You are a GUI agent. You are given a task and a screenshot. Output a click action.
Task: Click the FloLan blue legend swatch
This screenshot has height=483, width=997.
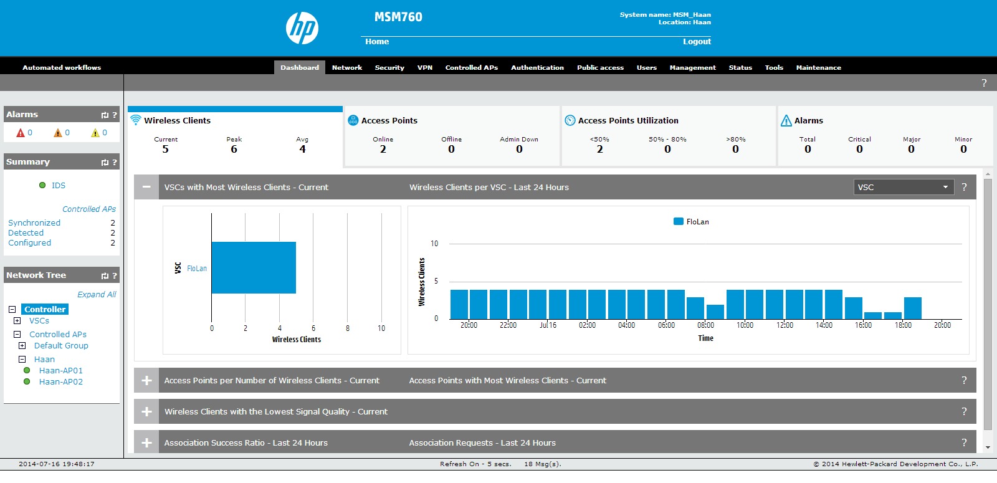[679, 221]
